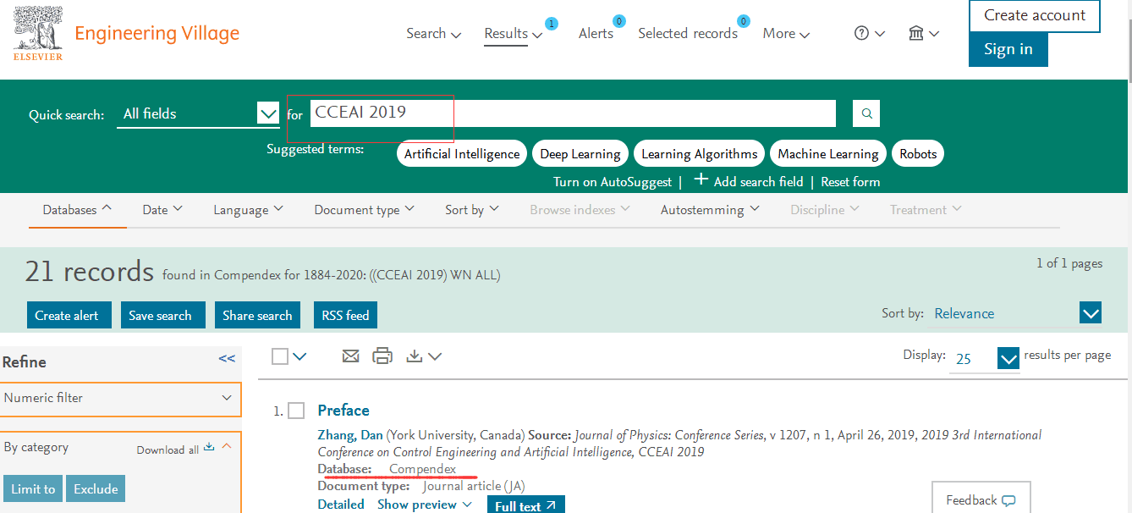Image resolution: width=1132 pixels, height=513 pixels.
Task: Expand the Date filter
Action: 162,209
